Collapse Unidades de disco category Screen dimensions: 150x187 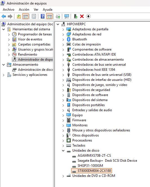pos(63,150)
